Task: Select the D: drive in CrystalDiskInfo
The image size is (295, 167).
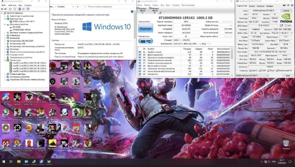Action: [x=155, y=11]
